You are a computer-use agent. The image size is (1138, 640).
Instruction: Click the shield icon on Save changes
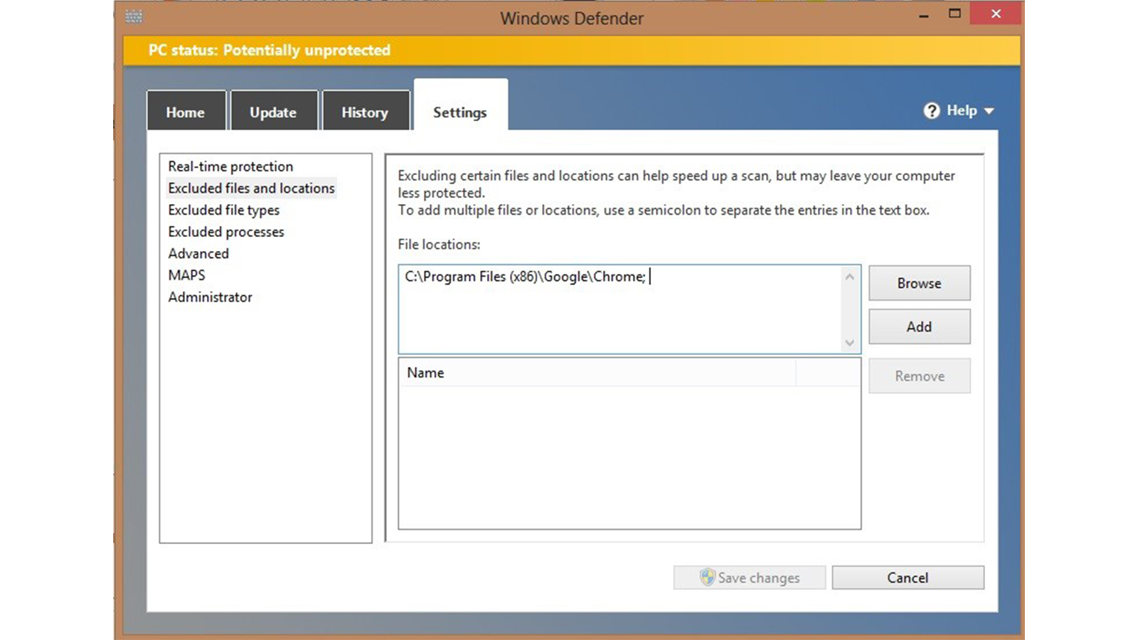[x=707, y=577]
